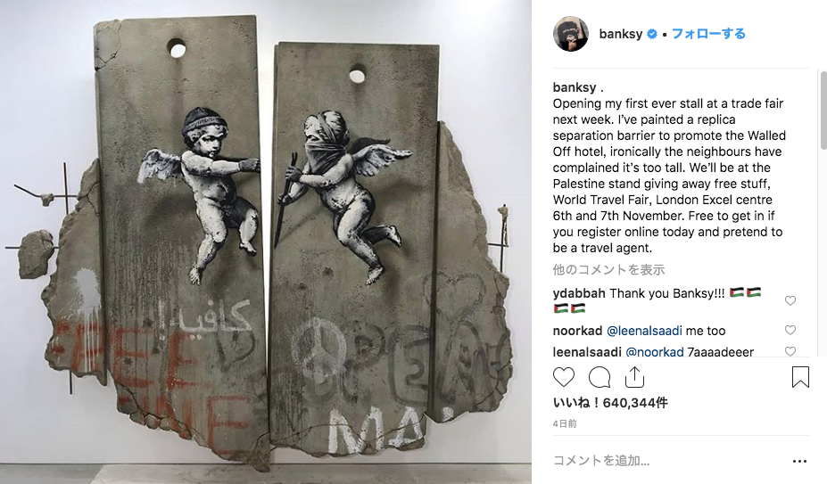Click the comments panel scrollbar
The width and height of the screenshot is (827, 484).
click(823, 111)
